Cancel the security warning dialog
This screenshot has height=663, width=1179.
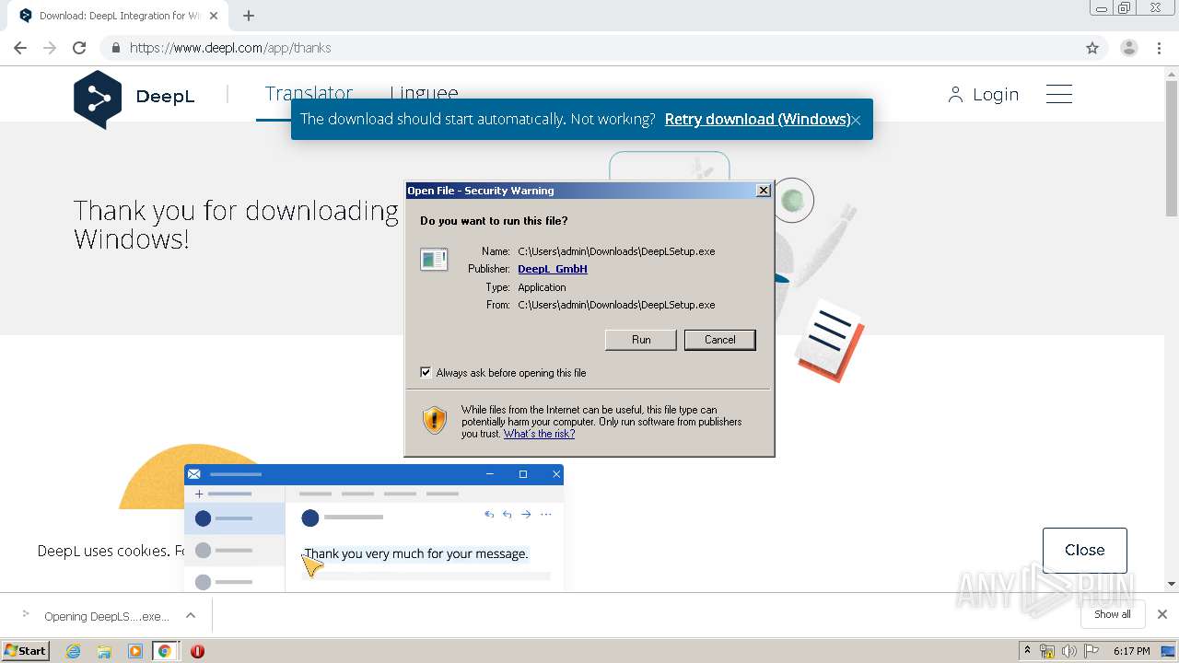pyautogui.click(x=720, y=340)
